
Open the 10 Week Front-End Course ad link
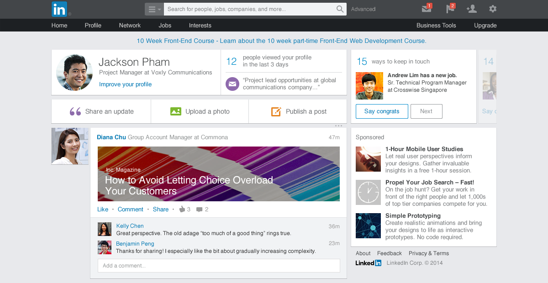click(281, 41)
